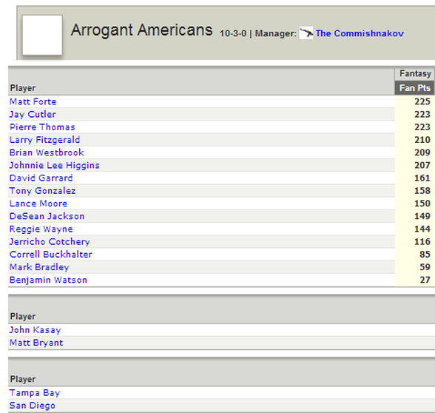View Benjamin Watson player details
The width and height of the screenshot is (435, 413).
pos(48,280)
